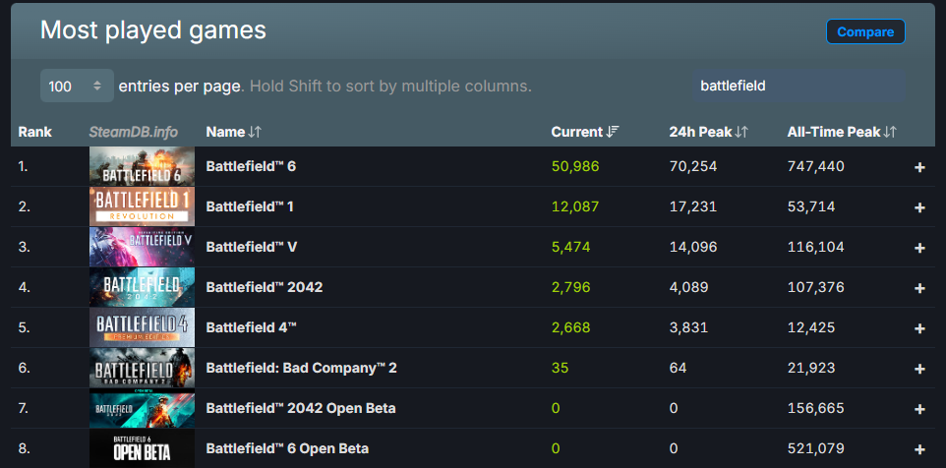The width and height of the screenshot is (946, 468).
Task: Open the Battlefield™ 2042 Open Beta link
Action: 301,408
